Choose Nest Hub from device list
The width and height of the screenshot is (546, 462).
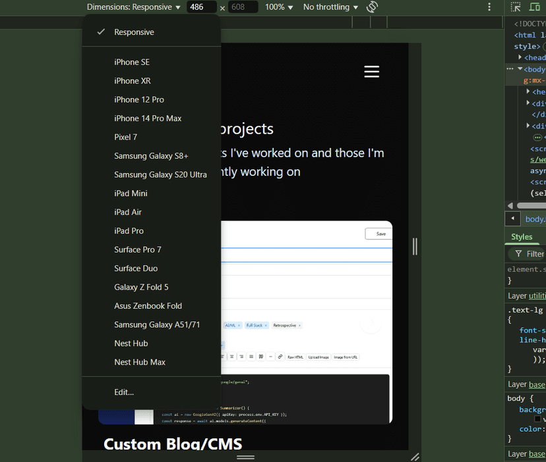tap(152, 344)
